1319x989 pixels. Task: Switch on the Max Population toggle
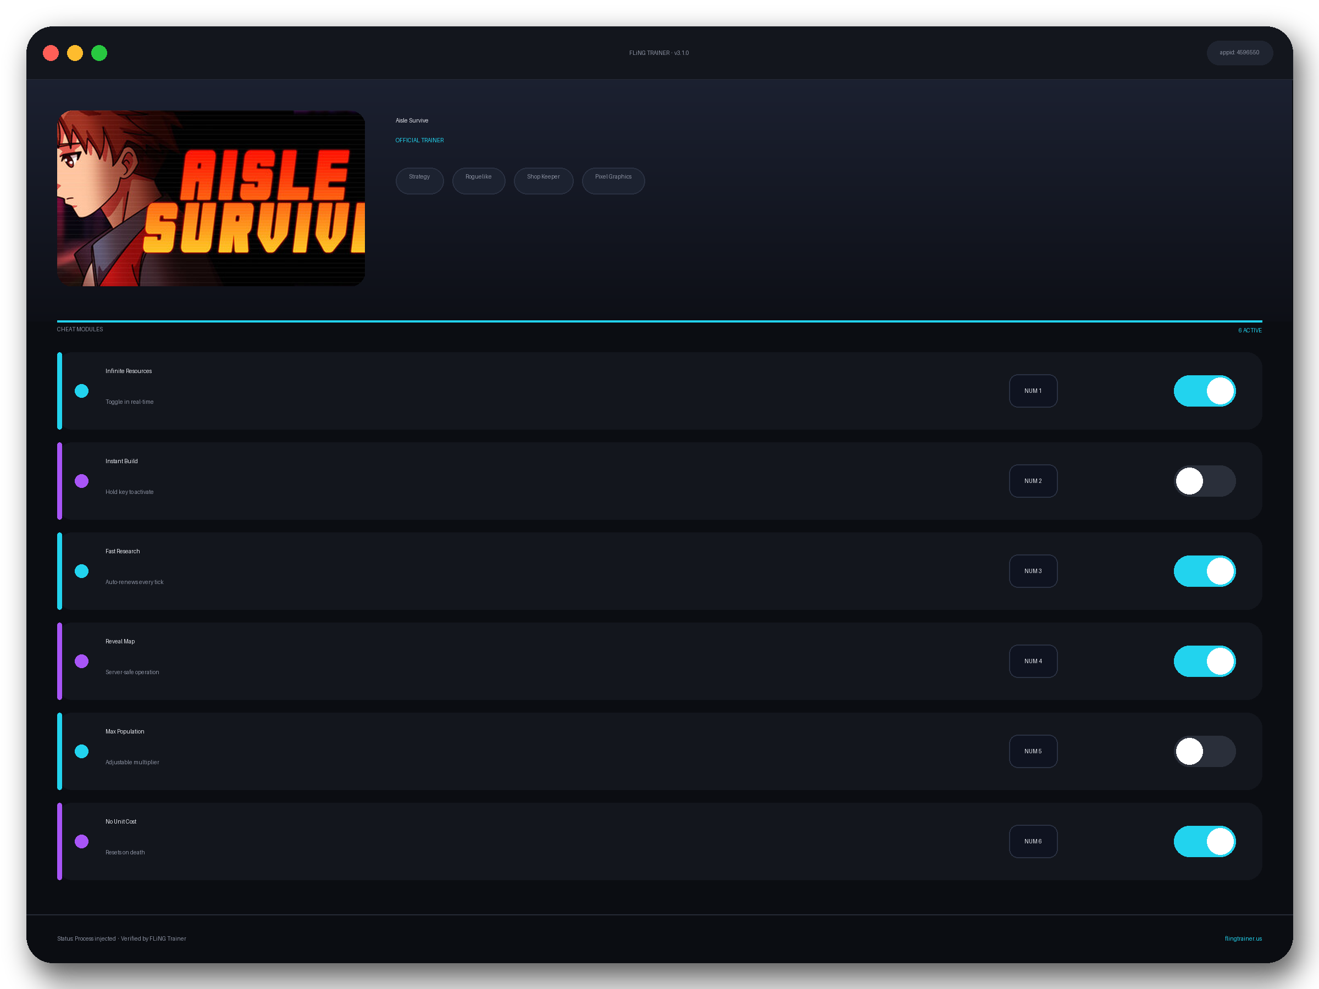pyautogui.click(x=1204, y=751)
